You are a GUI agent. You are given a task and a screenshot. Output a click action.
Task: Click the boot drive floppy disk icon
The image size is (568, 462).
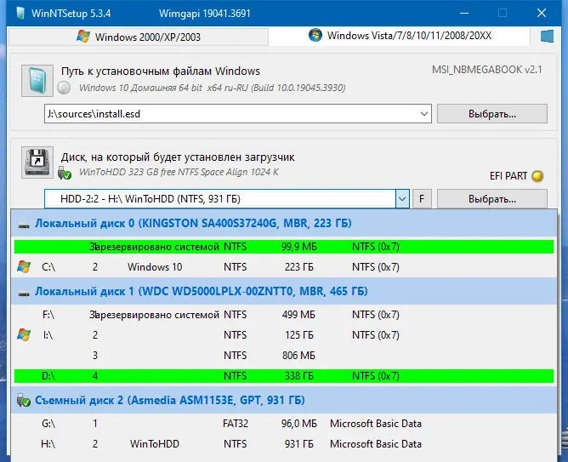click(x=37, y=163)
